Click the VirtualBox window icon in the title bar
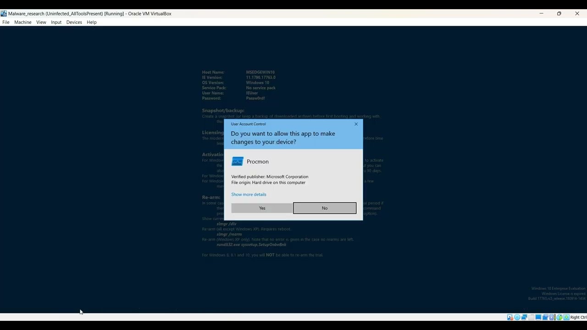The height and width of the screenshot is (330, 587). click(x=4, y=13)
